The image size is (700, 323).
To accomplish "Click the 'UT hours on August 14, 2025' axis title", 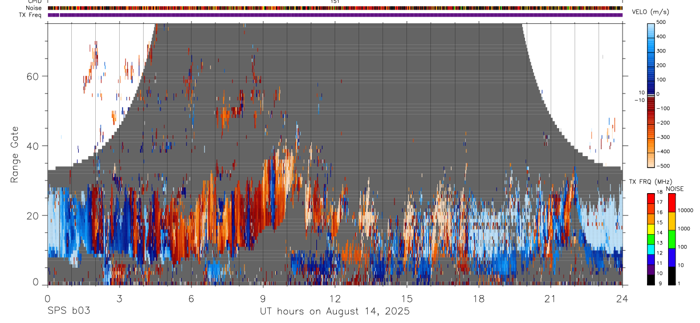I will (335, 312).
